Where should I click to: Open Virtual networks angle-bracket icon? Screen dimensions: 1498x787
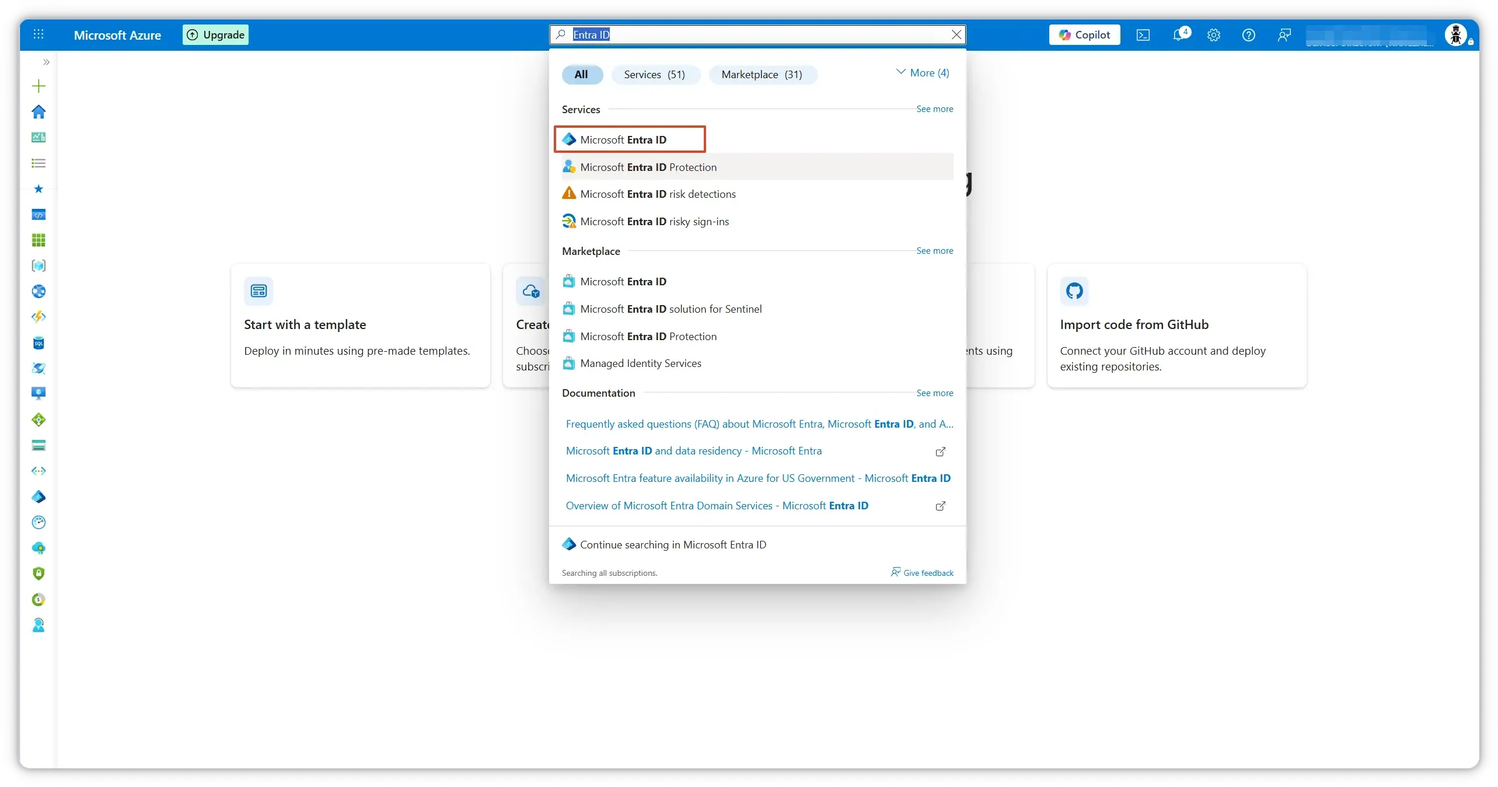pyautogui.click(x=39, y=471)
